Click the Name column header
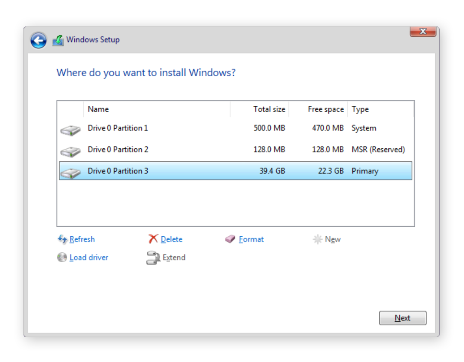 [98, 109]
